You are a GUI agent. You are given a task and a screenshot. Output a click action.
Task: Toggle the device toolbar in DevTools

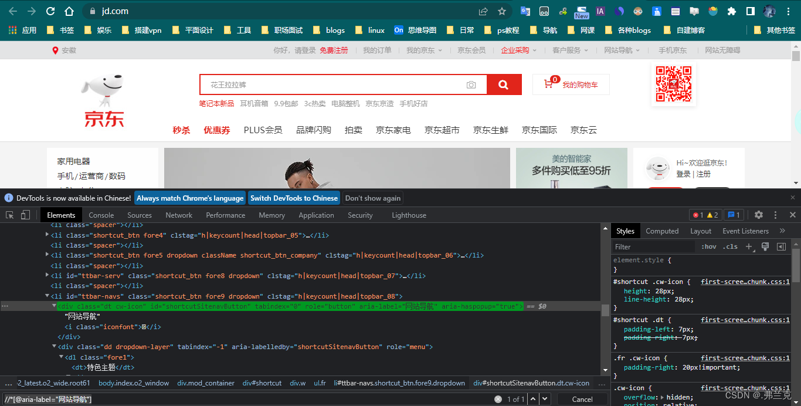pyautogui.click(x=25, y=215)
